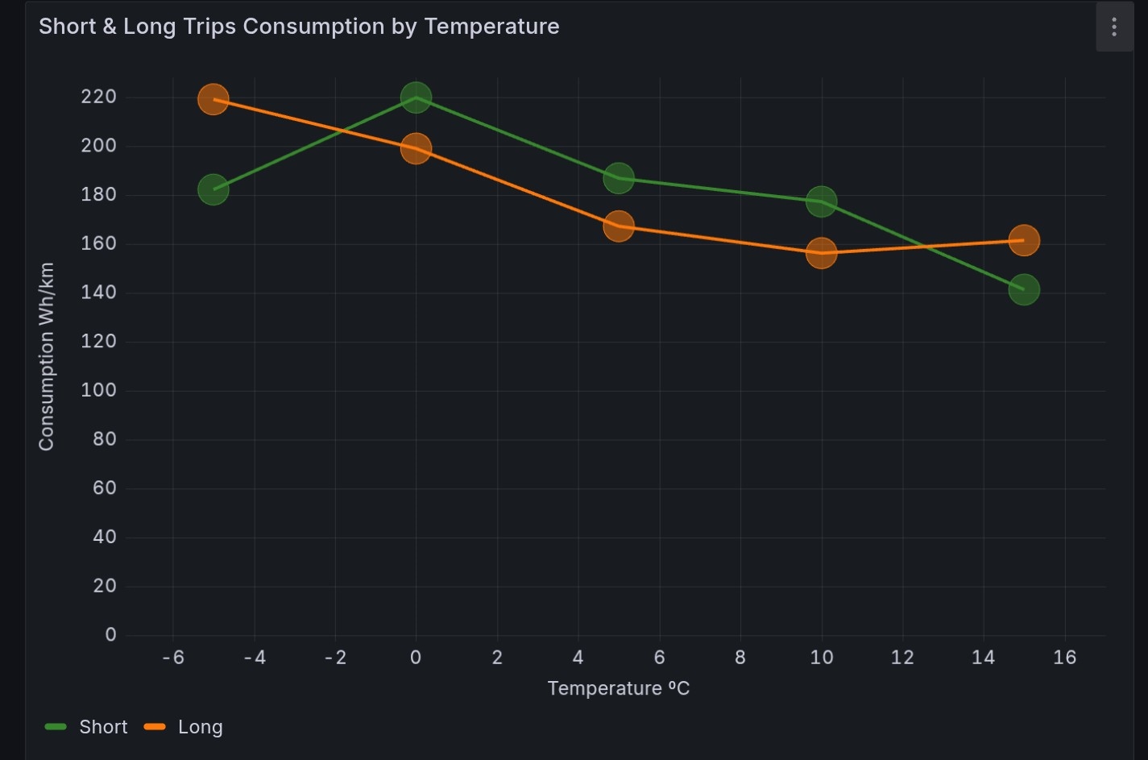1148x760 pixels.
Task: Click the Consumption Wh/km axis label
Action: point(47,356)
